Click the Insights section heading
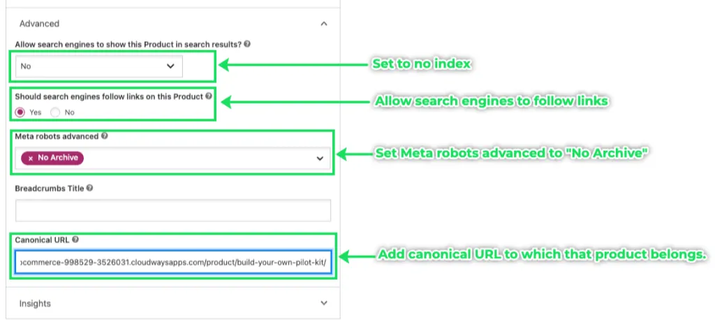The height and width of the screenshot is (324, 715). point(35,304)
